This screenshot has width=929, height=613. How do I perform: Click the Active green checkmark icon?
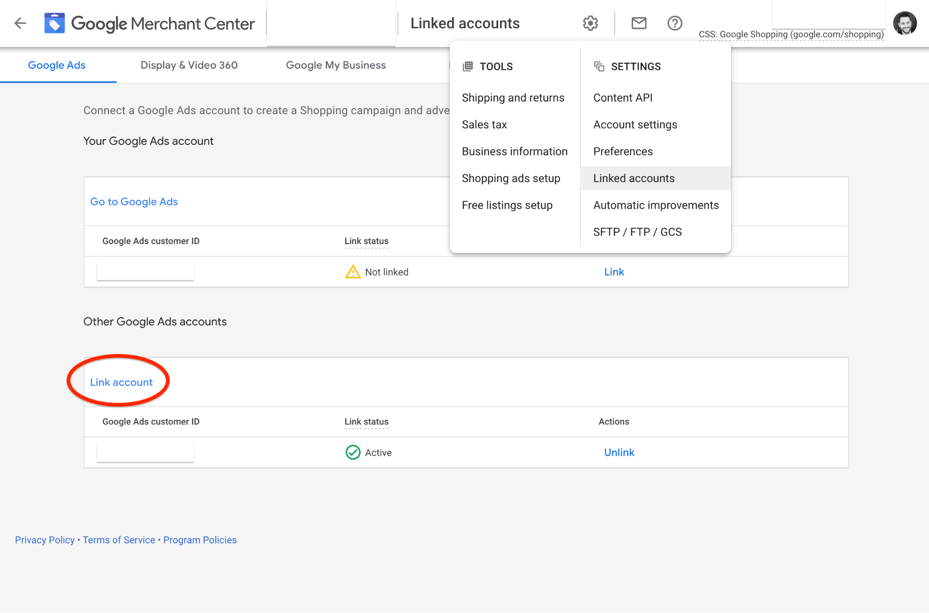coord(353,452)
